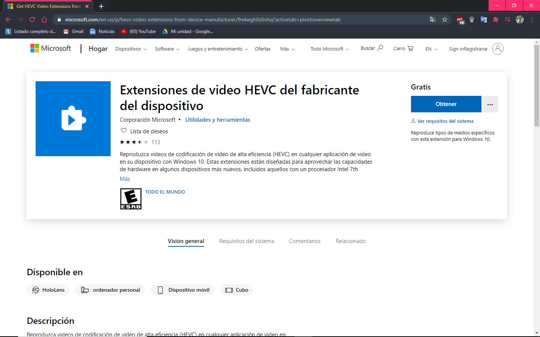Open the Chrome extensions puzzle icon

tap(496, 19)
